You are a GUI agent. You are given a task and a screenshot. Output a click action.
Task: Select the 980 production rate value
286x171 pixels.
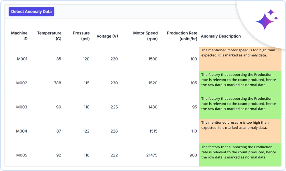click(193, 155)
